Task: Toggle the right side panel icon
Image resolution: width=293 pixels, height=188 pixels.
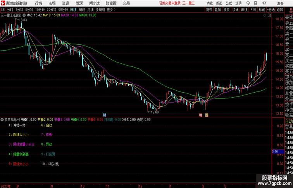Action: (269, 15)
